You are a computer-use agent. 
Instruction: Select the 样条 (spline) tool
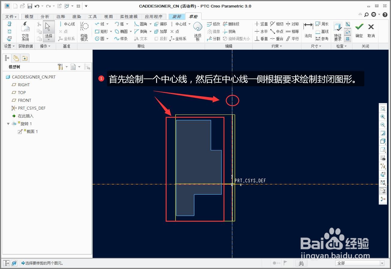tap(121, 39)
